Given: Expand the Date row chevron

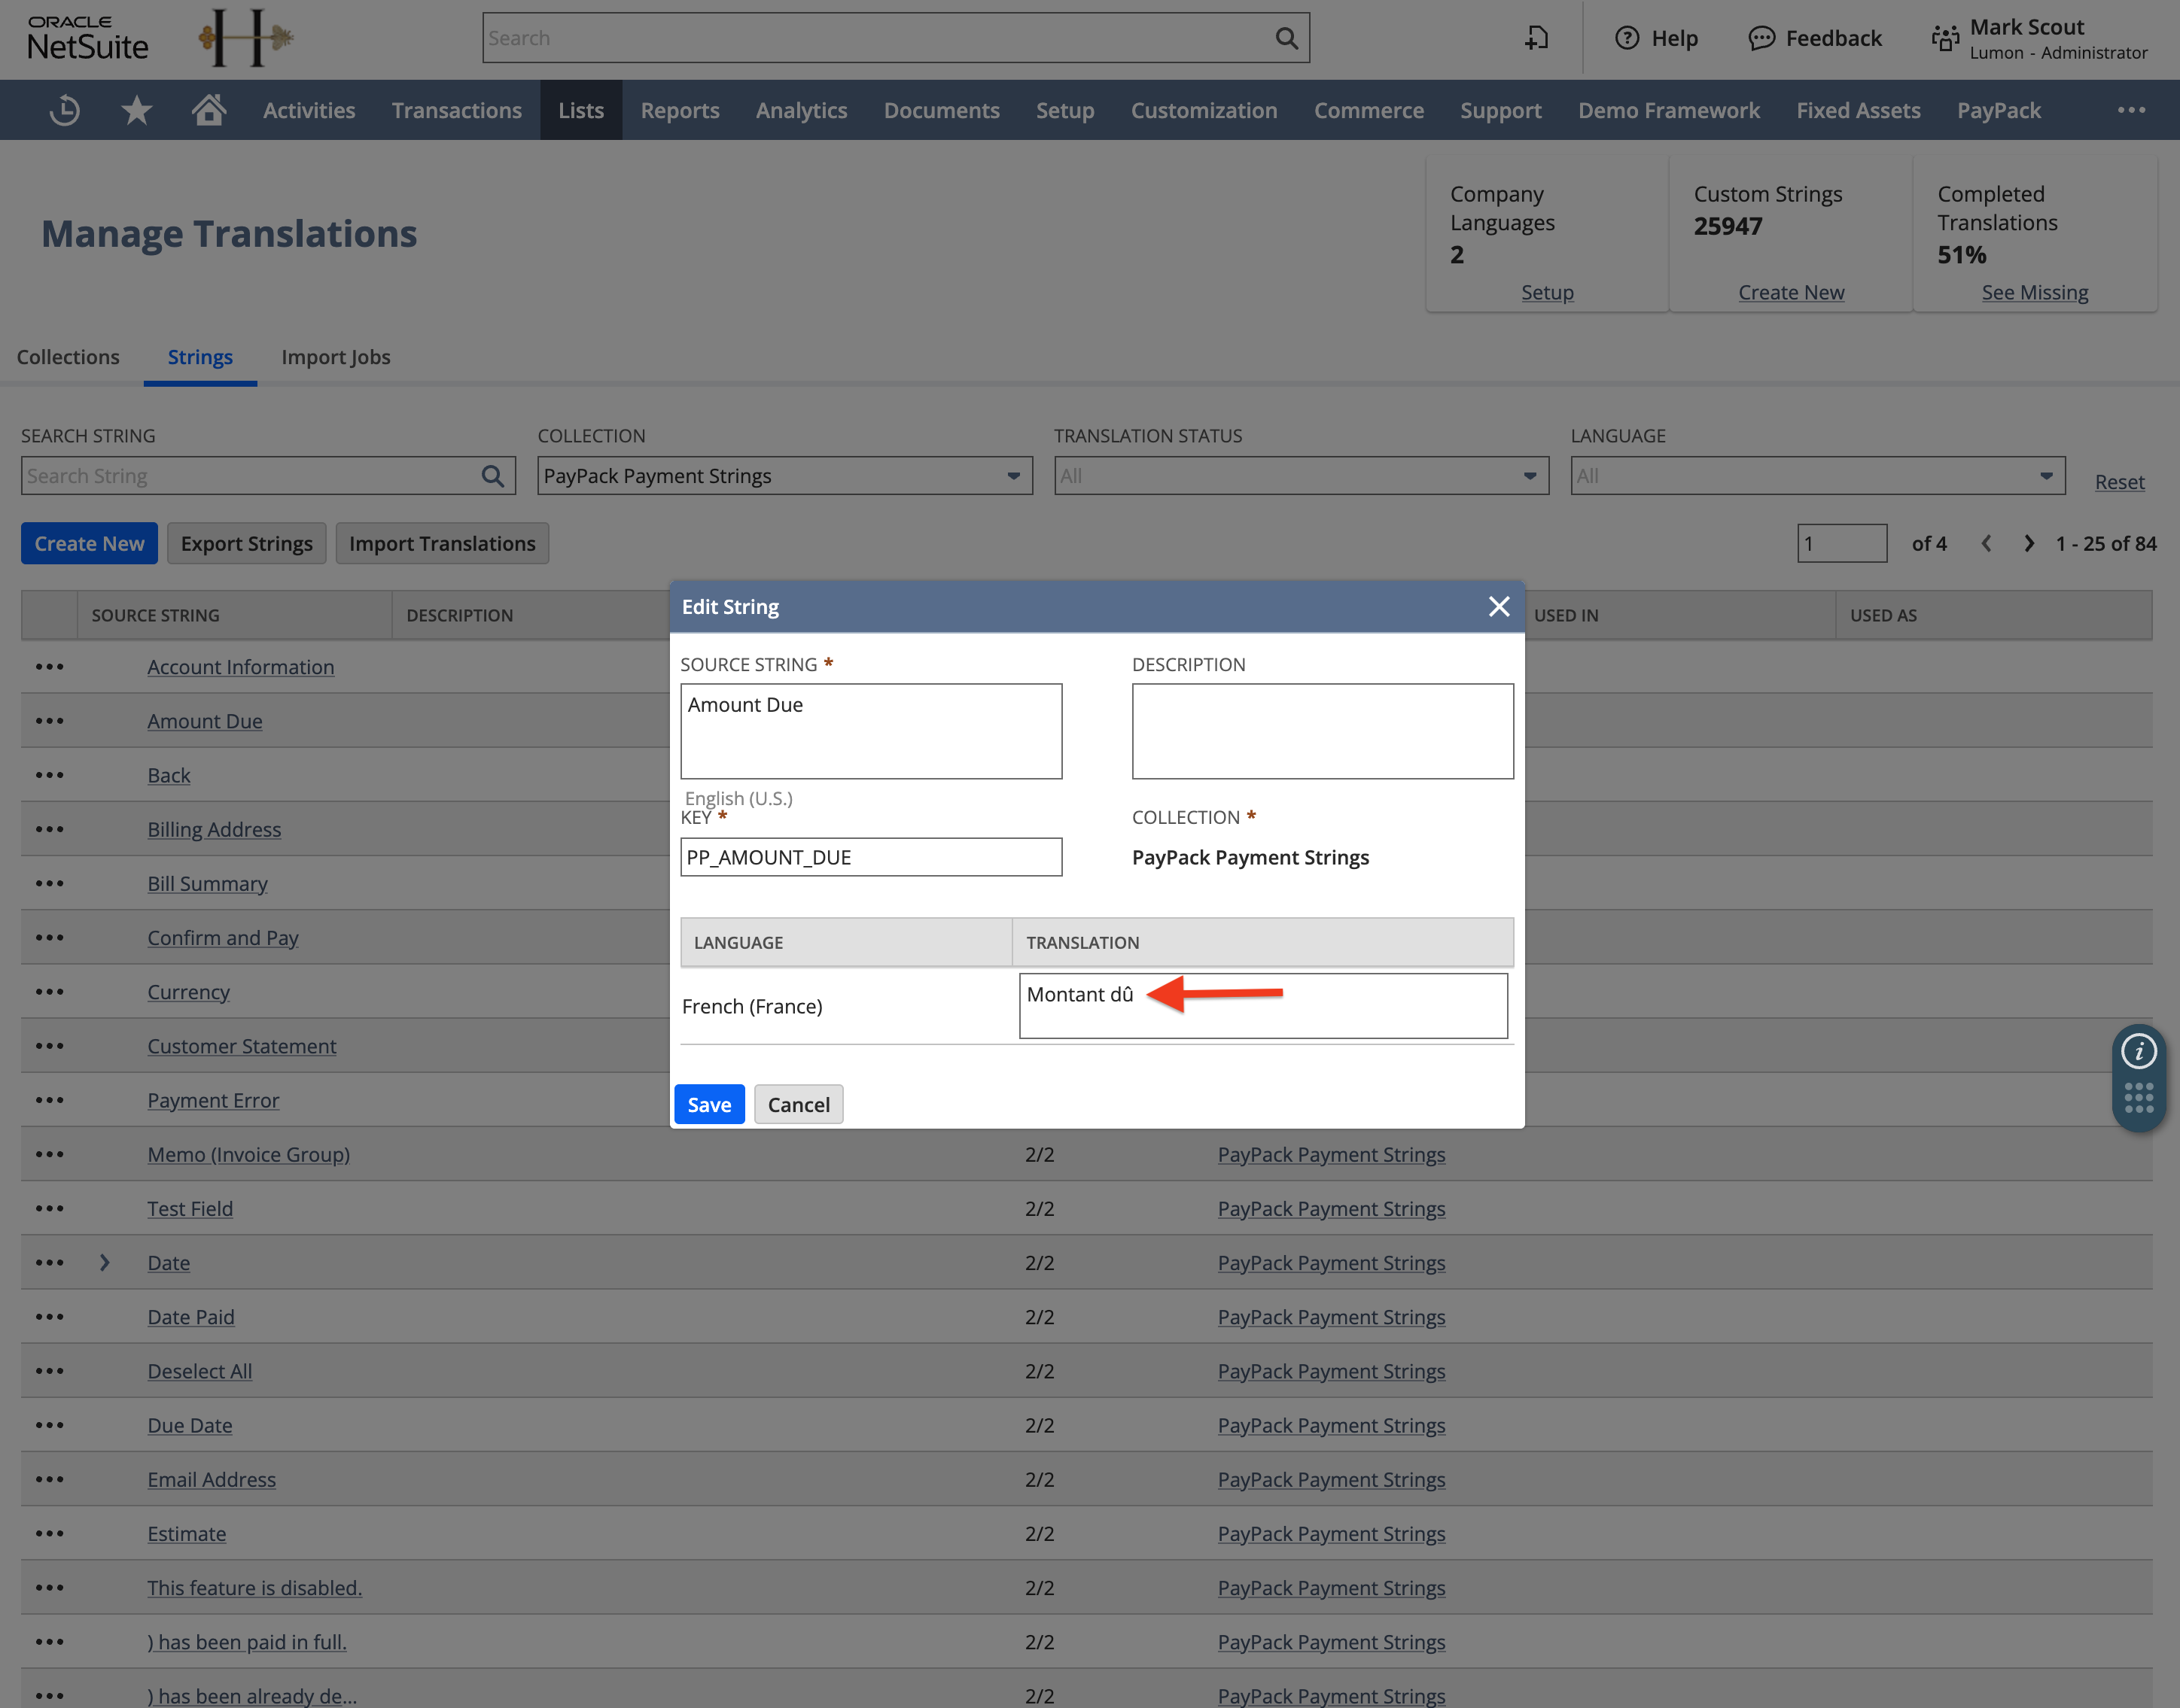Looking at the screenshot, I should (105, 1263).
